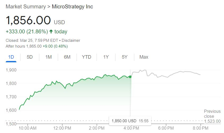Click the +333.00 (21.86%) price change
The height and width of the screenshot is (133, 224).
point(27,32)
